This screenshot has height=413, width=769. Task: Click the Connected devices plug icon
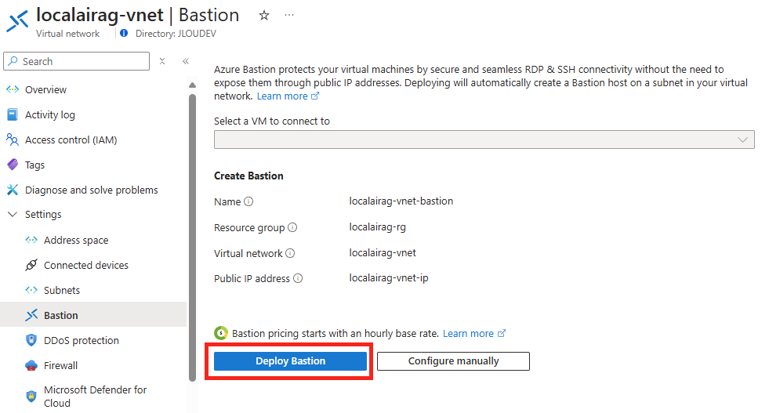pos(31,266)
